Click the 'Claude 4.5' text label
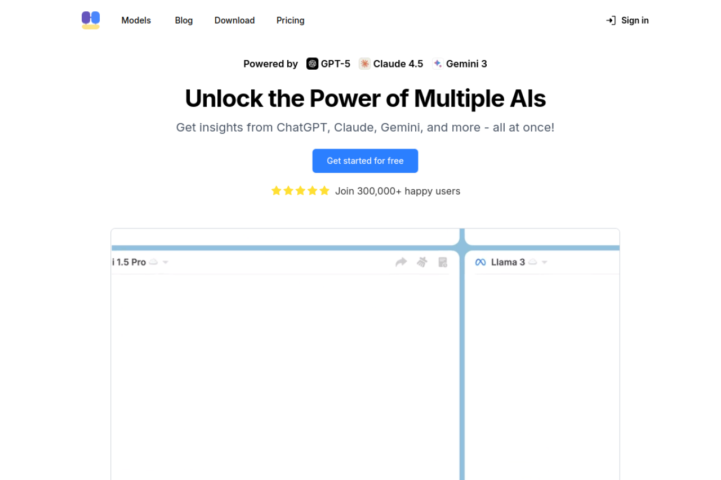721x480 pixels. [x=398, y=64]
